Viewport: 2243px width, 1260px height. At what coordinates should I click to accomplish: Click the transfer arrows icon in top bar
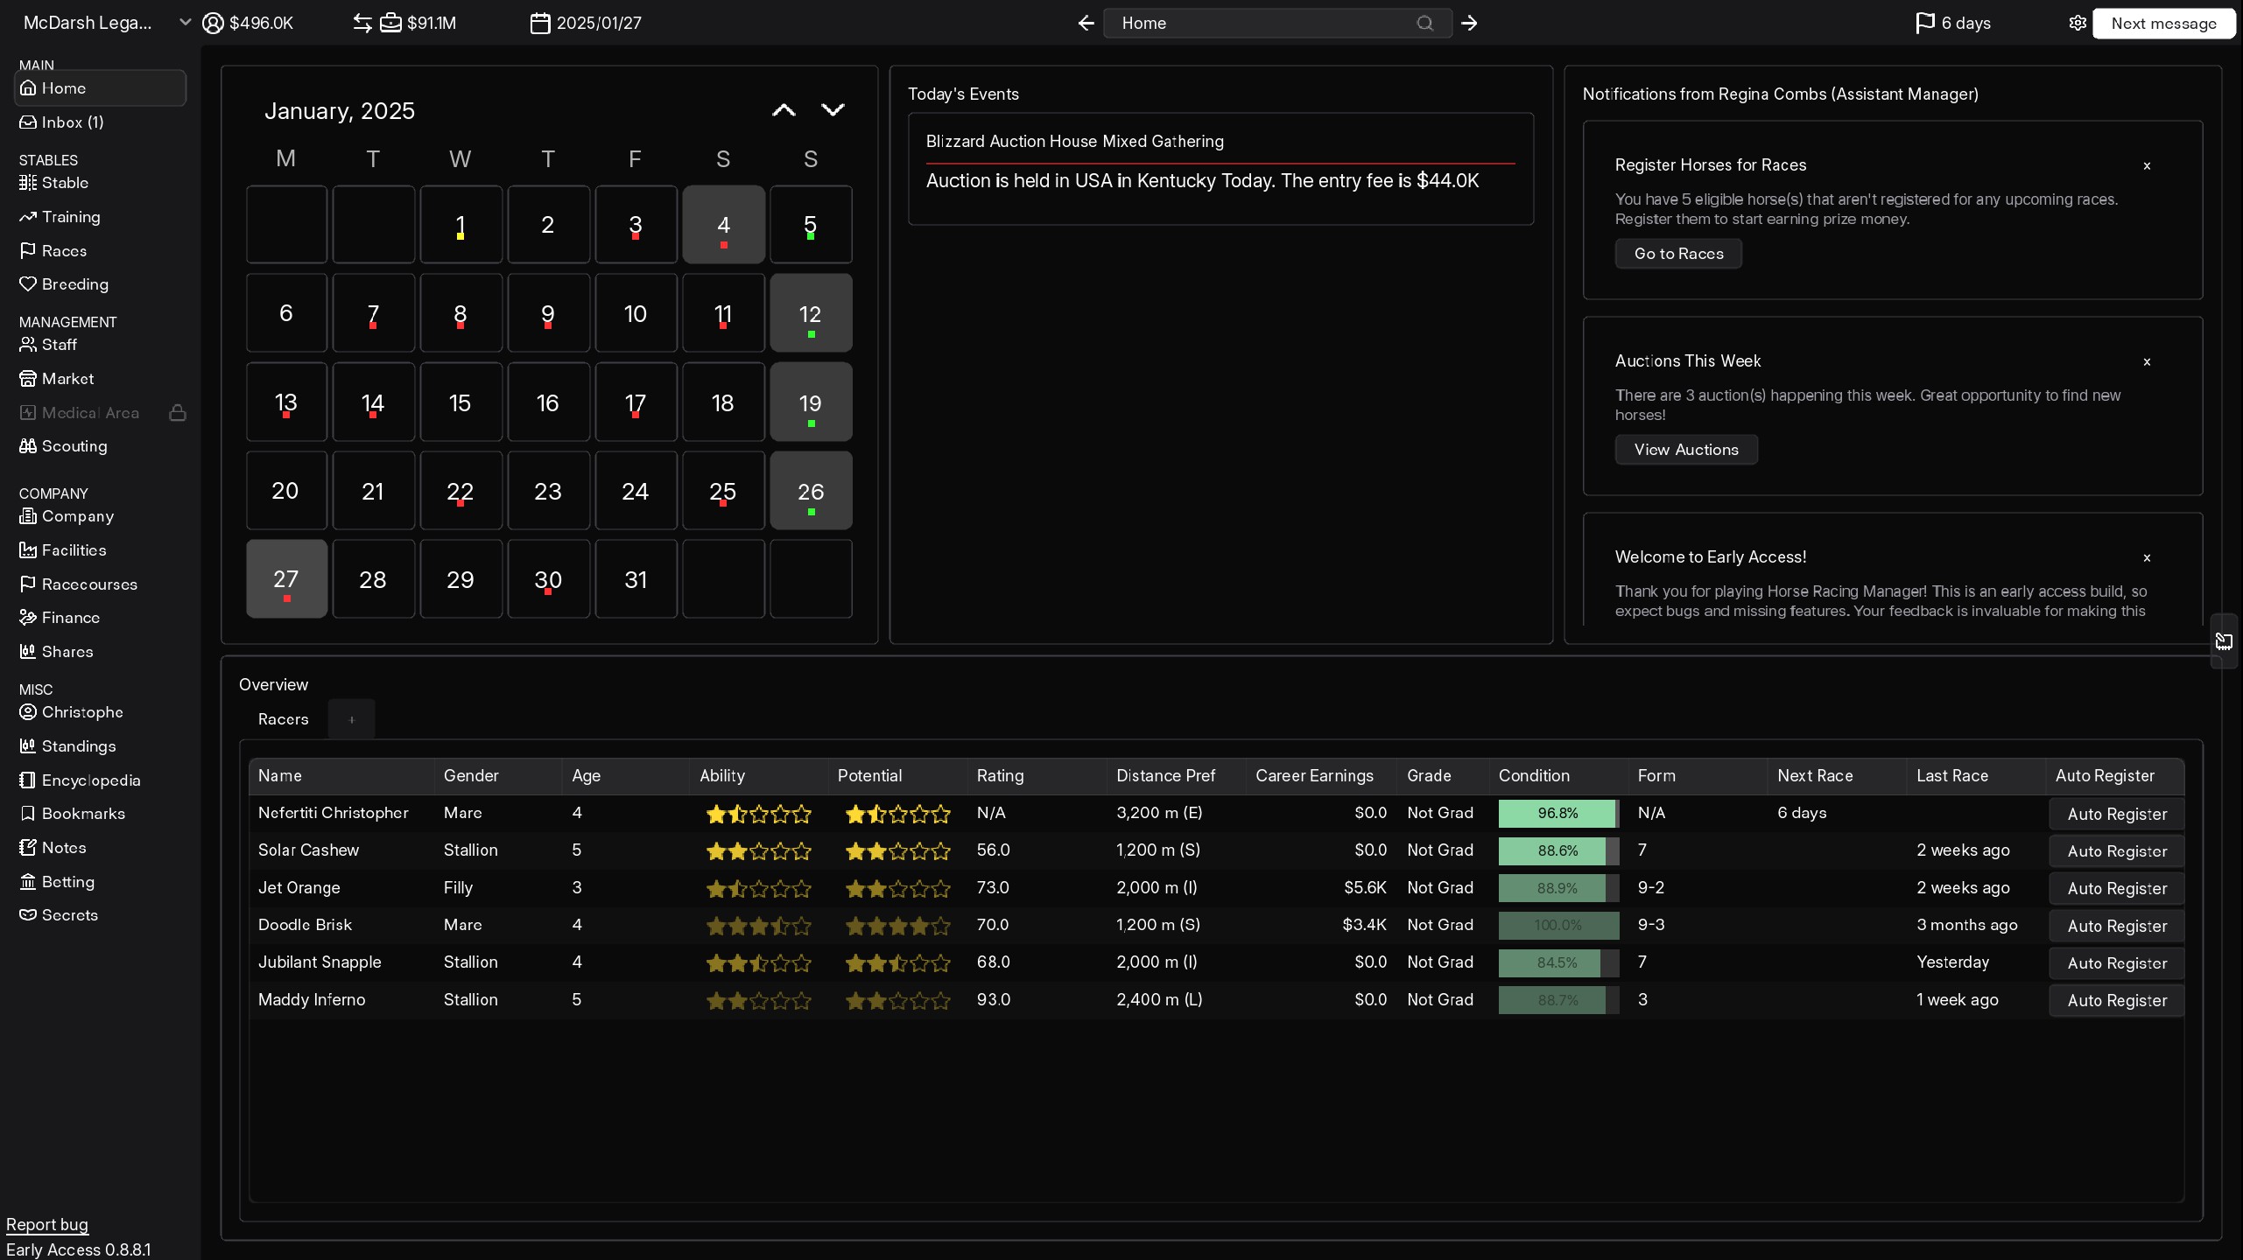click(x=362, y=24)
